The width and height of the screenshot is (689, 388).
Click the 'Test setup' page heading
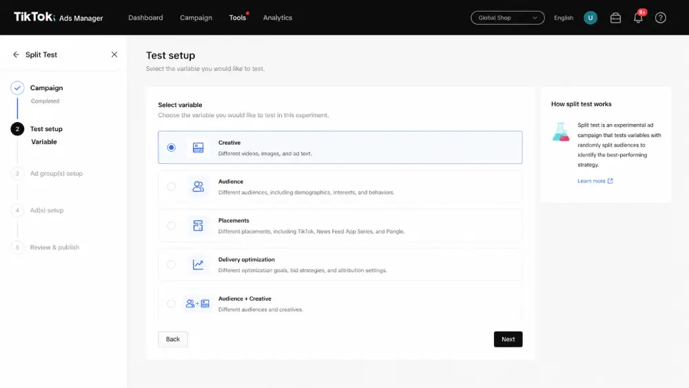(170, 55)
